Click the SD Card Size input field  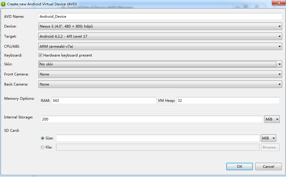(x=158, y=138)
